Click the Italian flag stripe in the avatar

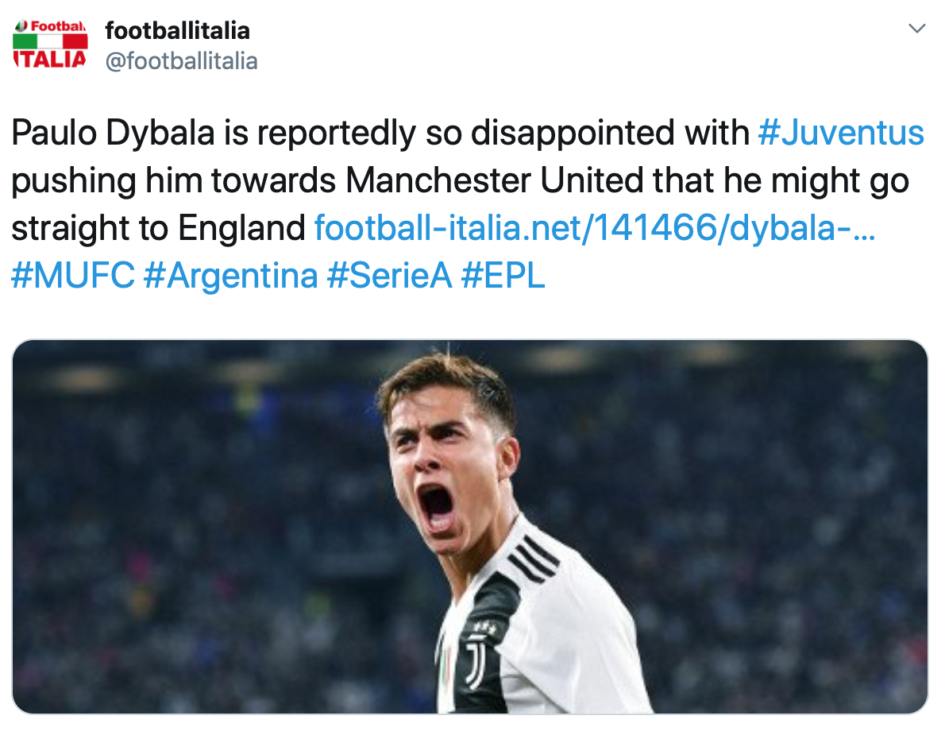(51, 41)
